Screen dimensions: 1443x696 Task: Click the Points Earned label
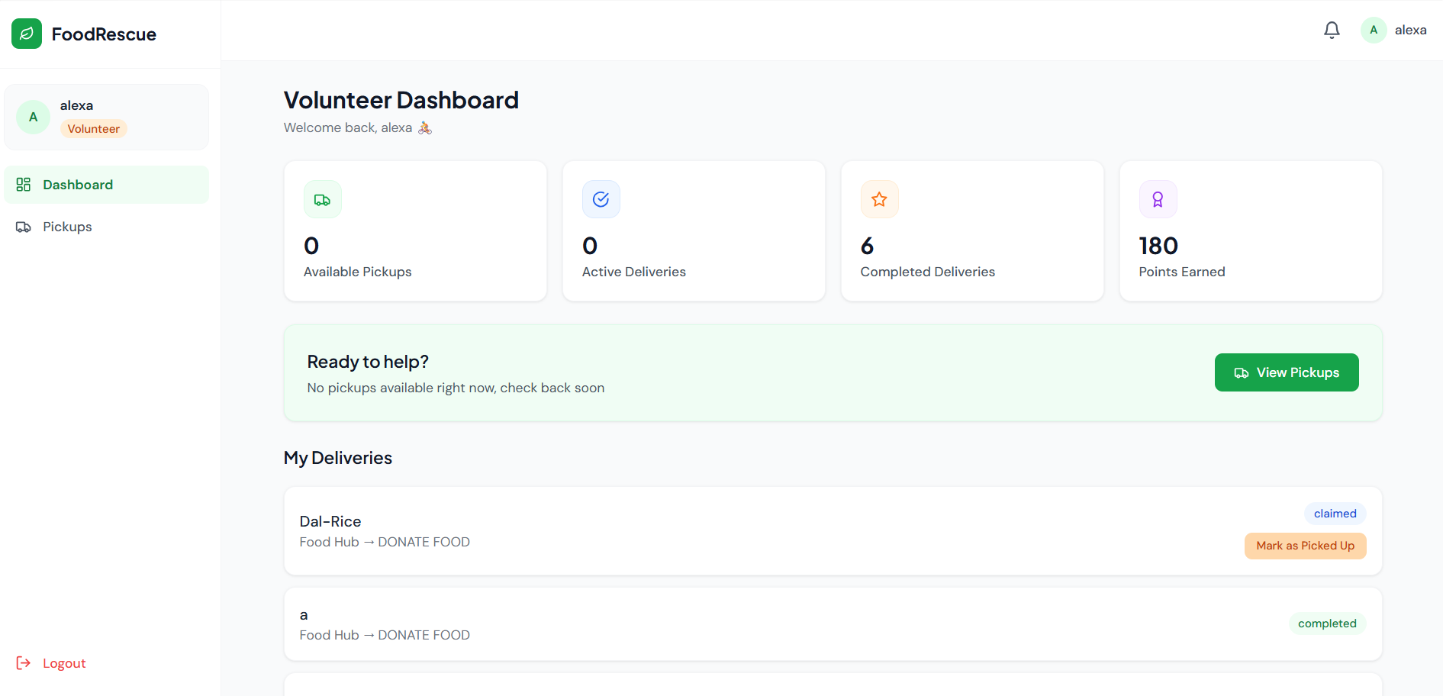click(x=1181, y=272)
